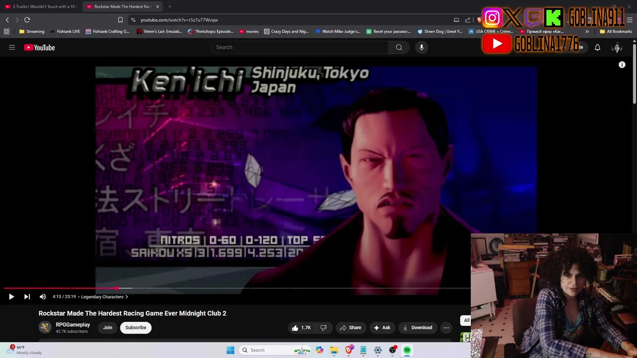
Task: Open the RPGGameplay channel avatar
Action: [x=45, y=327]
